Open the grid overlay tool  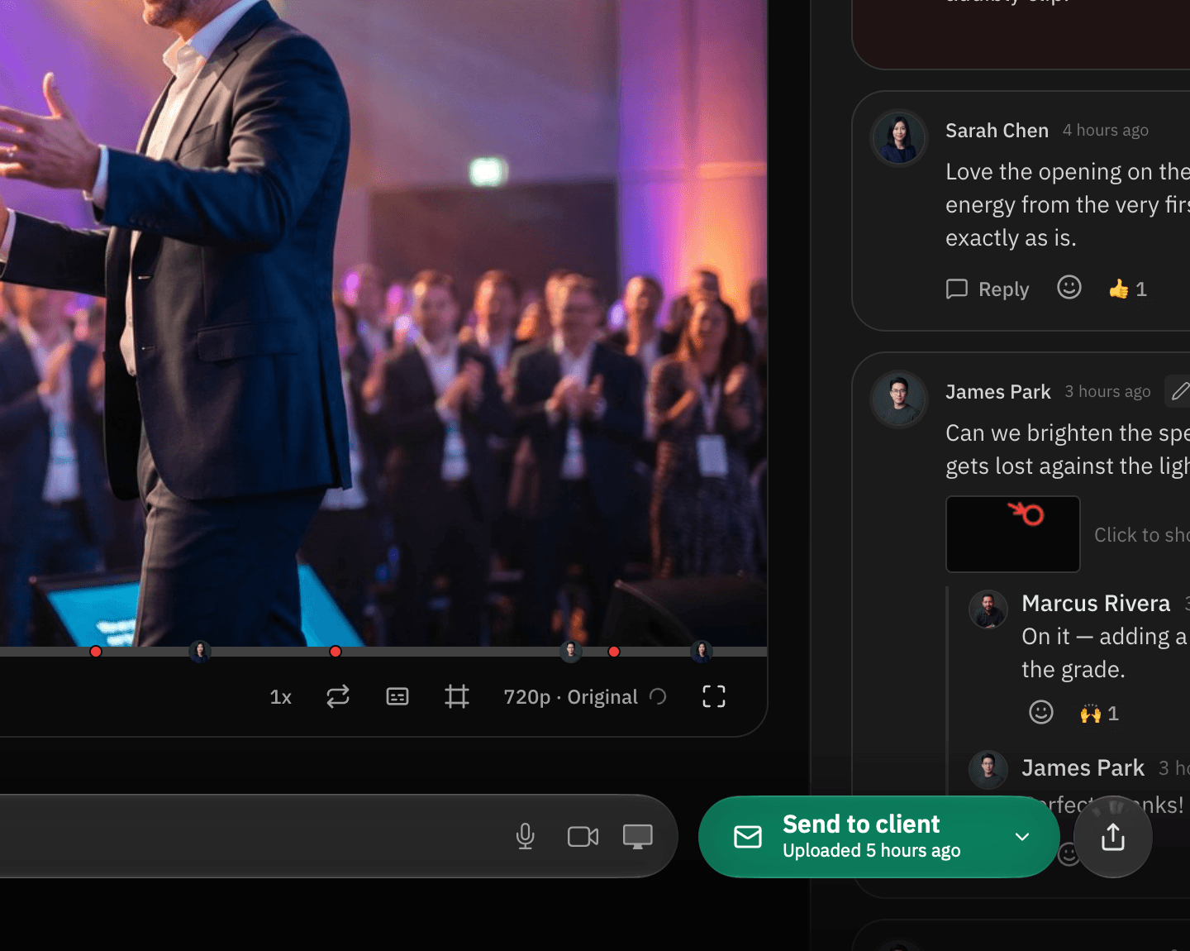(457, 697)
